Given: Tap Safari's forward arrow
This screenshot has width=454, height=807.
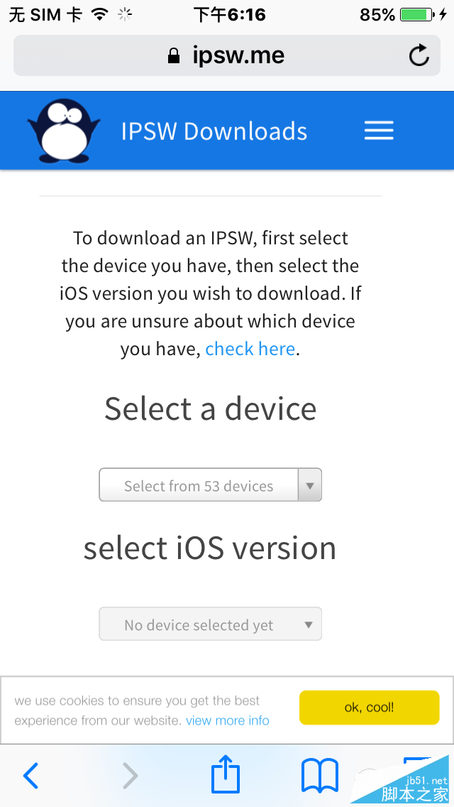Looking at the screenshot, I should click(x=130, y=776).
